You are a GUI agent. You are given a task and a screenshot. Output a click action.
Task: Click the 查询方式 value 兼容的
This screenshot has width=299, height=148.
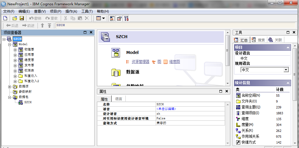click(161, 123)
